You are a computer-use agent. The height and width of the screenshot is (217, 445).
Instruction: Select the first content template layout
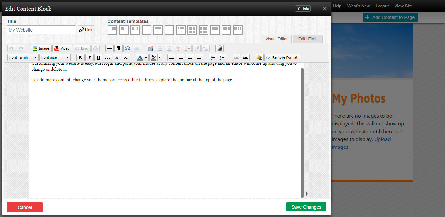pyautogui.click(x=112, y=30)
